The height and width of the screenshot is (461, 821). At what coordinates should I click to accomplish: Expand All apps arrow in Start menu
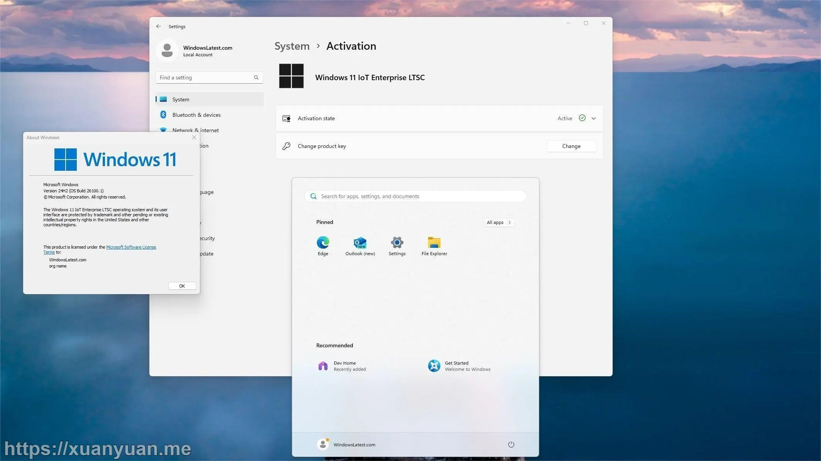[x=510, y=222]
